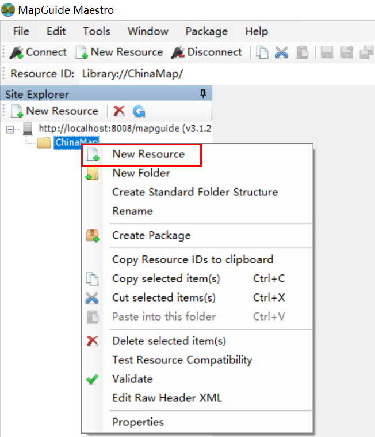375x437 pixels.
Task: Click the blue refresh icon in Site Explorer
Action: click(x=139, y=111)
